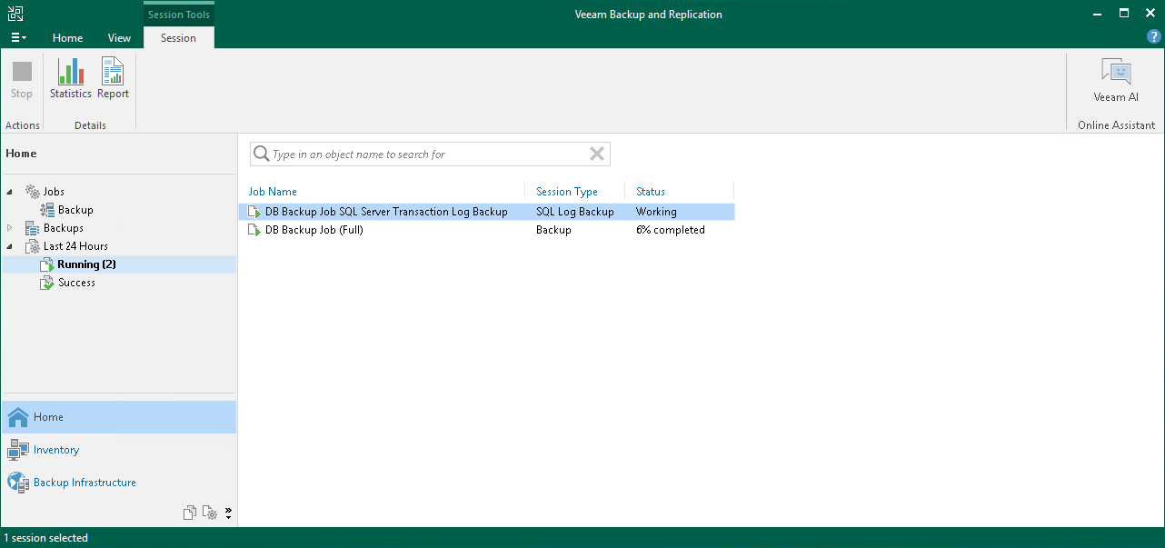Image resolution: width=1165 pixels, height=548 pixels.
Task: Open the help question mark icon
Action: [x=1153, y=37]
